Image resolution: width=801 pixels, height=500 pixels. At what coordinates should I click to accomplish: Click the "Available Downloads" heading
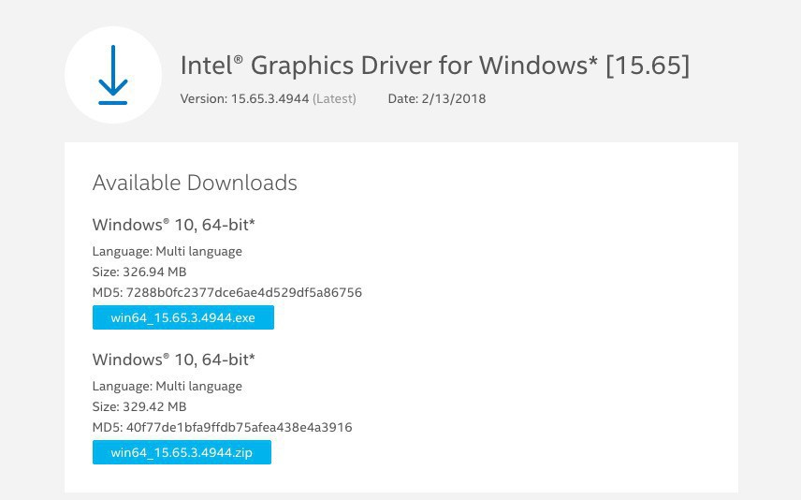[x=195, y=183]
